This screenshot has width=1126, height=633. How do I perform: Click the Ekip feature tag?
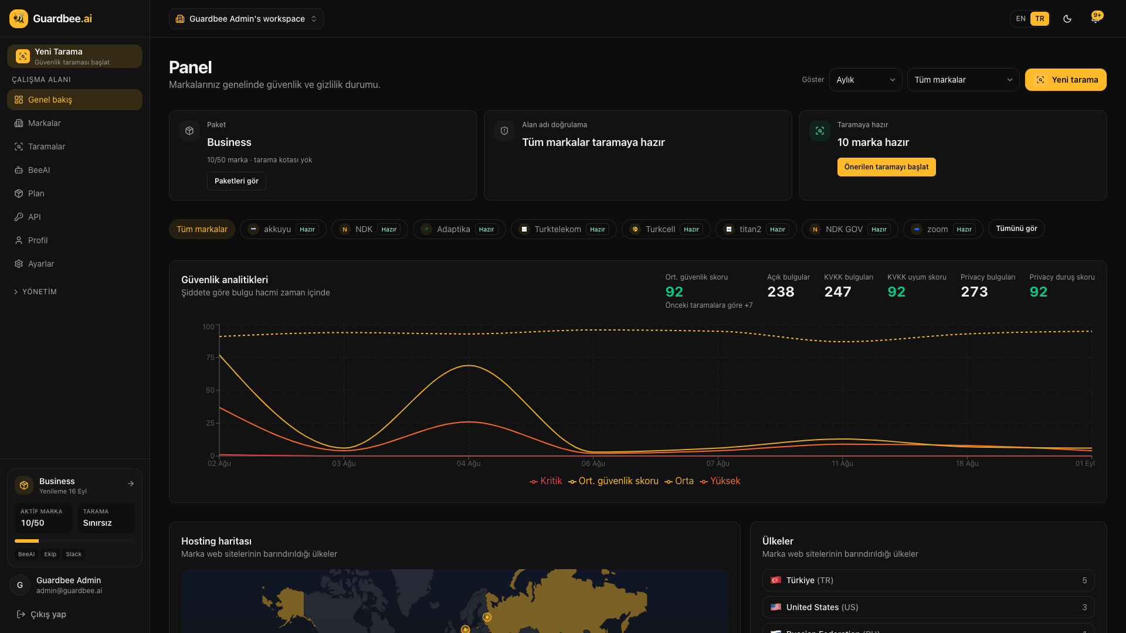pyautogui.click(x=50, y=554)
